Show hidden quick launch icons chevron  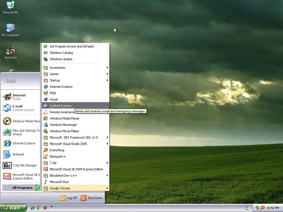coord(52,206)
